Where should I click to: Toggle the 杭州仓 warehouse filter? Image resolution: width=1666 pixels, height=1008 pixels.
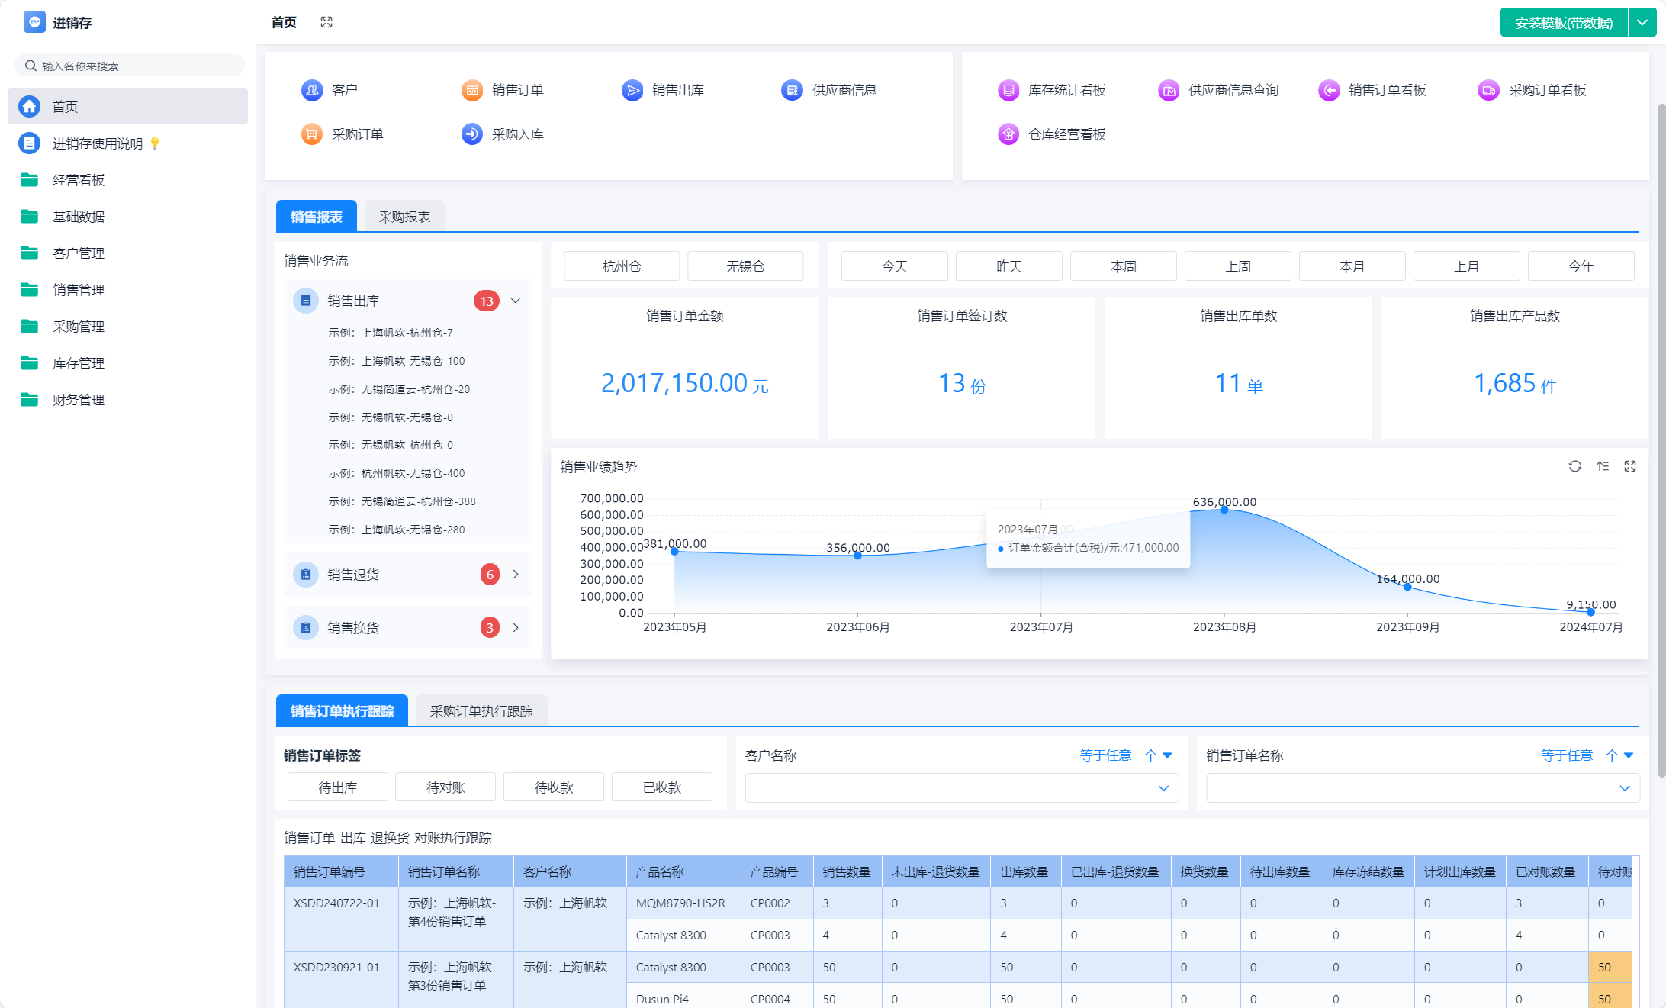(621, 266)
